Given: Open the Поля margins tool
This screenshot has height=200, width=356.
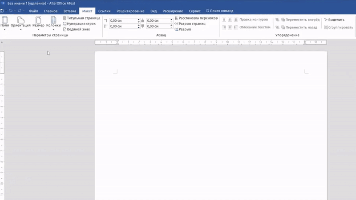Looking at the screenshot, I should point(4,22).
